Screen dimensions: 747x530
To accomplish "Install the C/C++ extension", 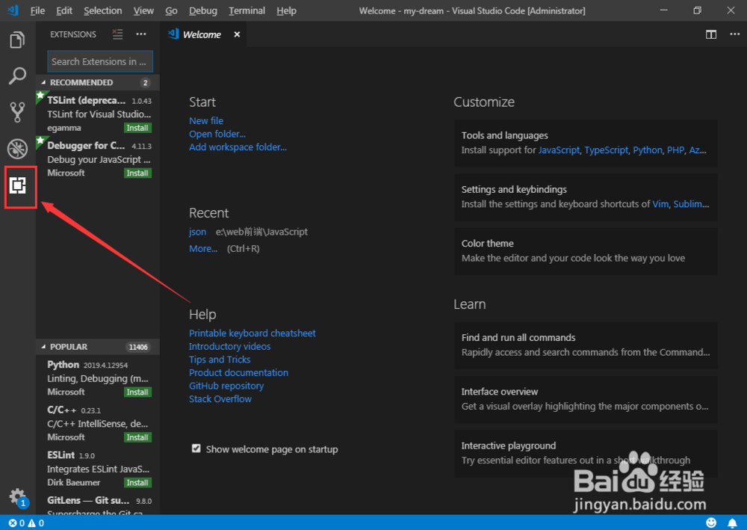I will pos(137,437).
